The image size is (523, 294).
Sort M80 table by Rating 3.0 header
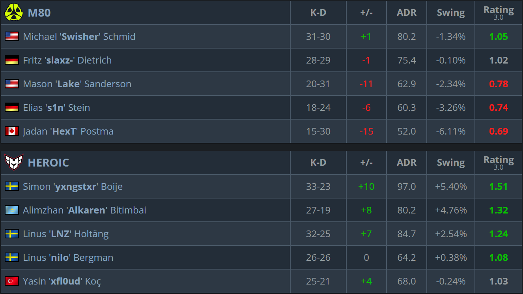[x=499, y=13]
